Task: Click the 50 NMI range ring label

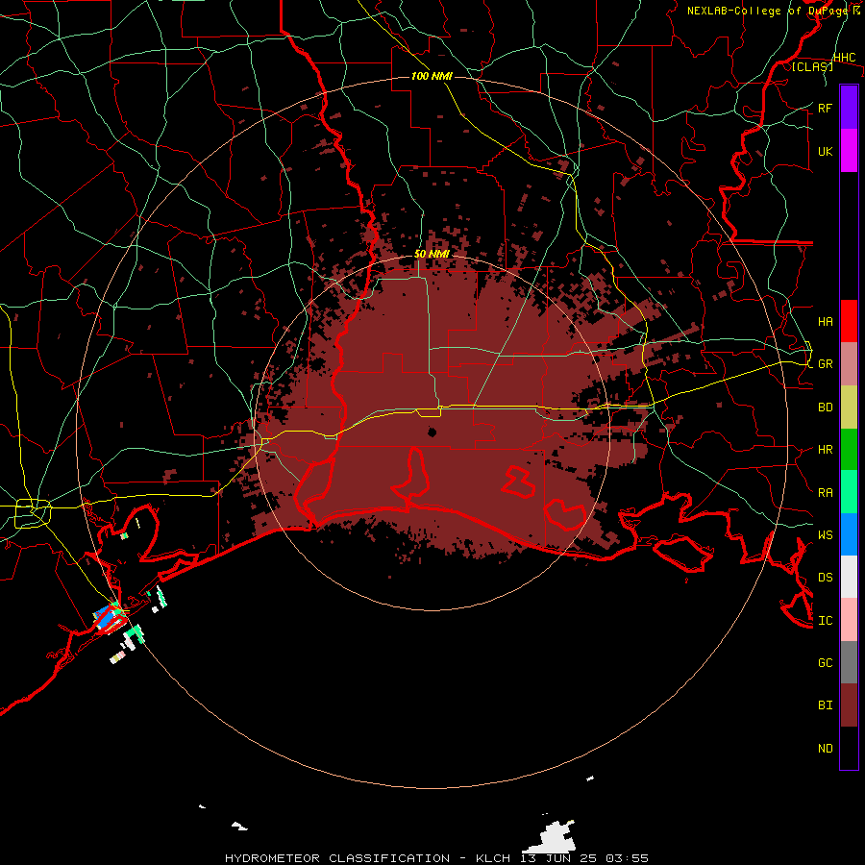Action: click(432, 254)
